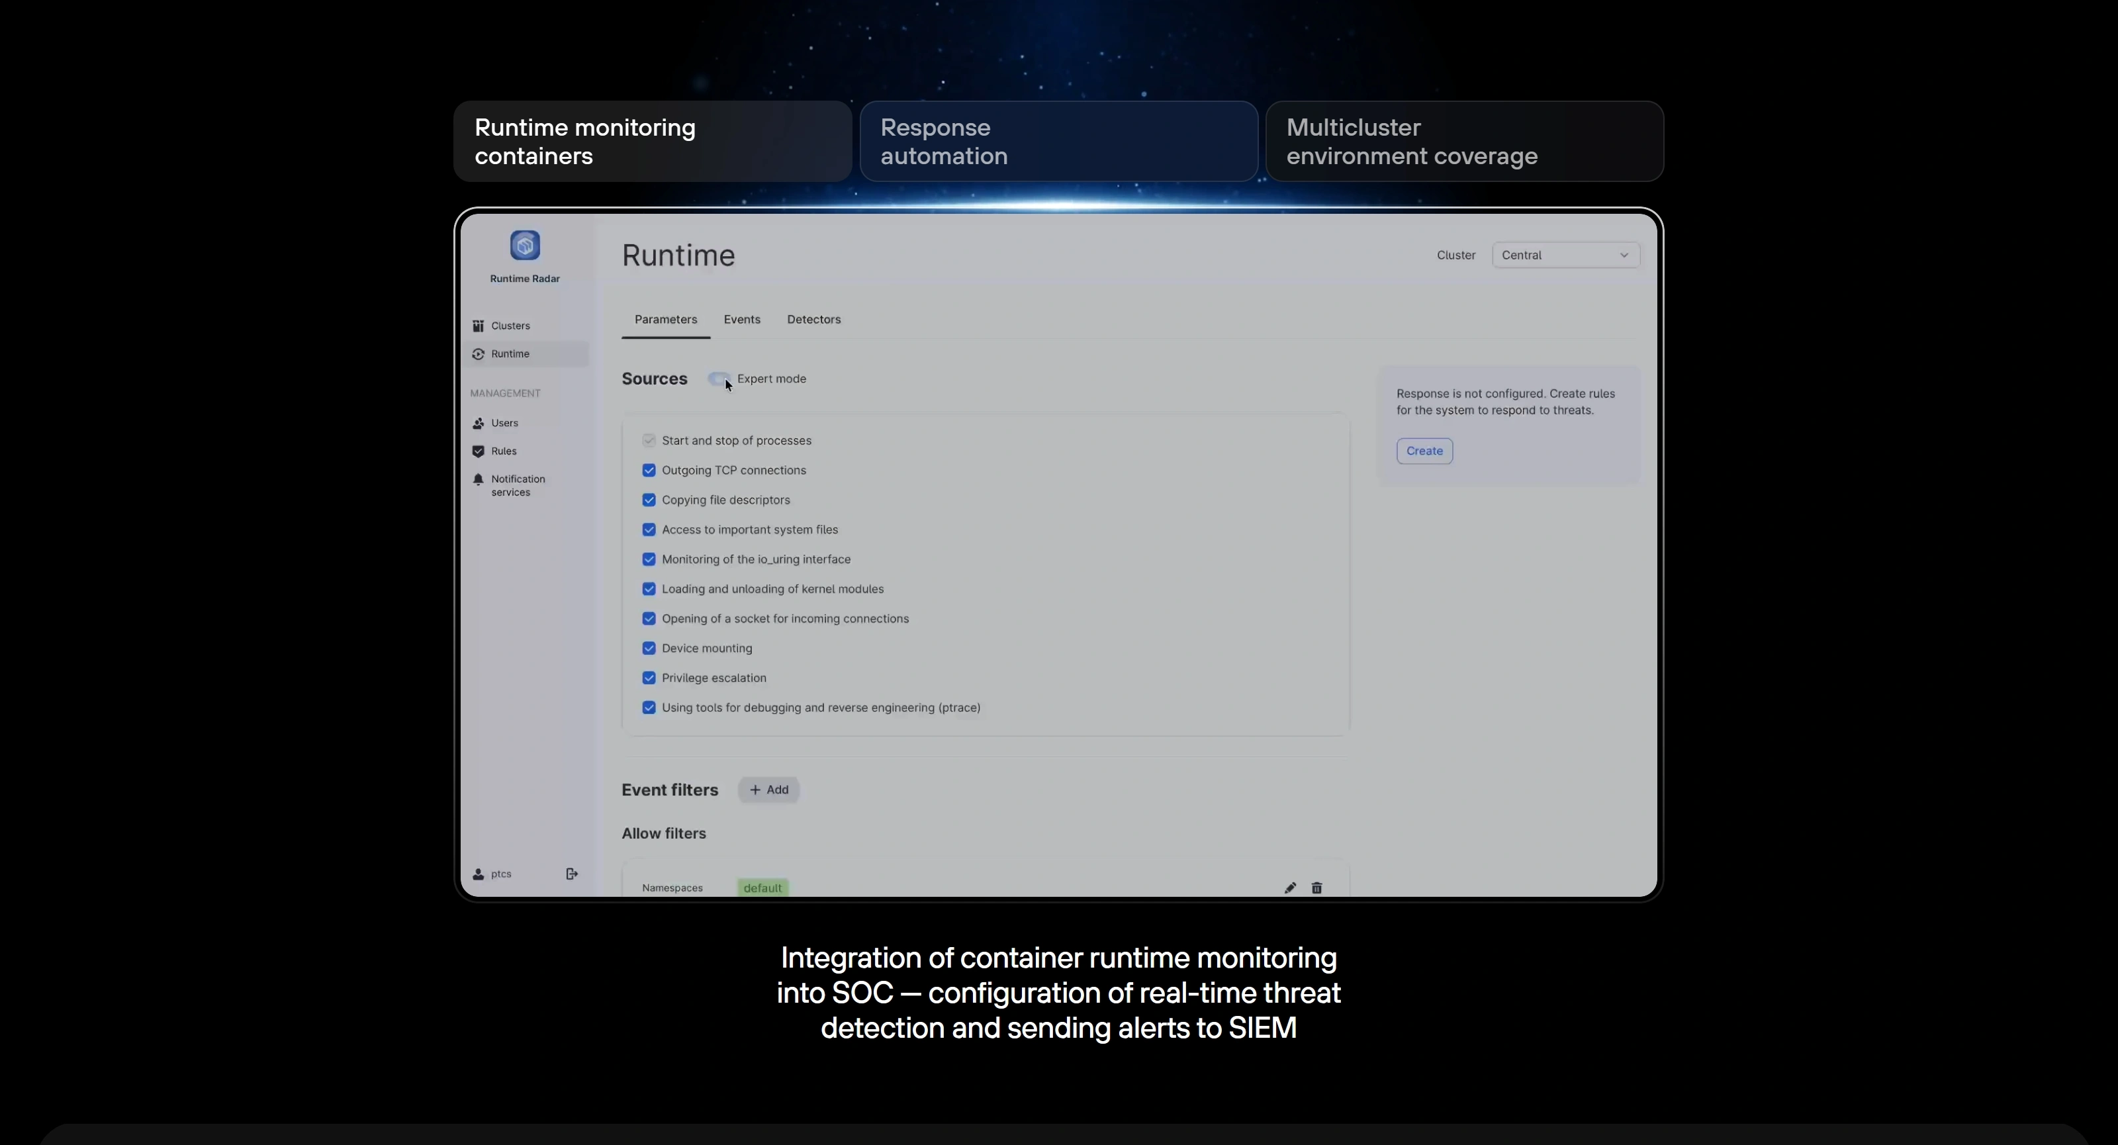Edit the default namespace filter pencil
The height and width of the screenshot is (1145, 2118).
[x=1290, y=888]
